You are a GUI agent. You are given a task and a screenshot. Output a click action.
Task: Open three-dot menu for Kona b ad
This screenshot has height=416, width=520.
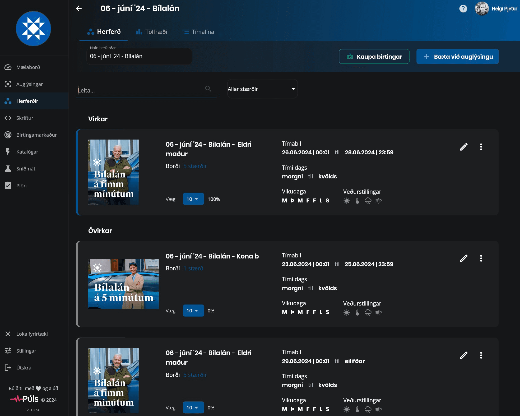(x=481, y=258)
